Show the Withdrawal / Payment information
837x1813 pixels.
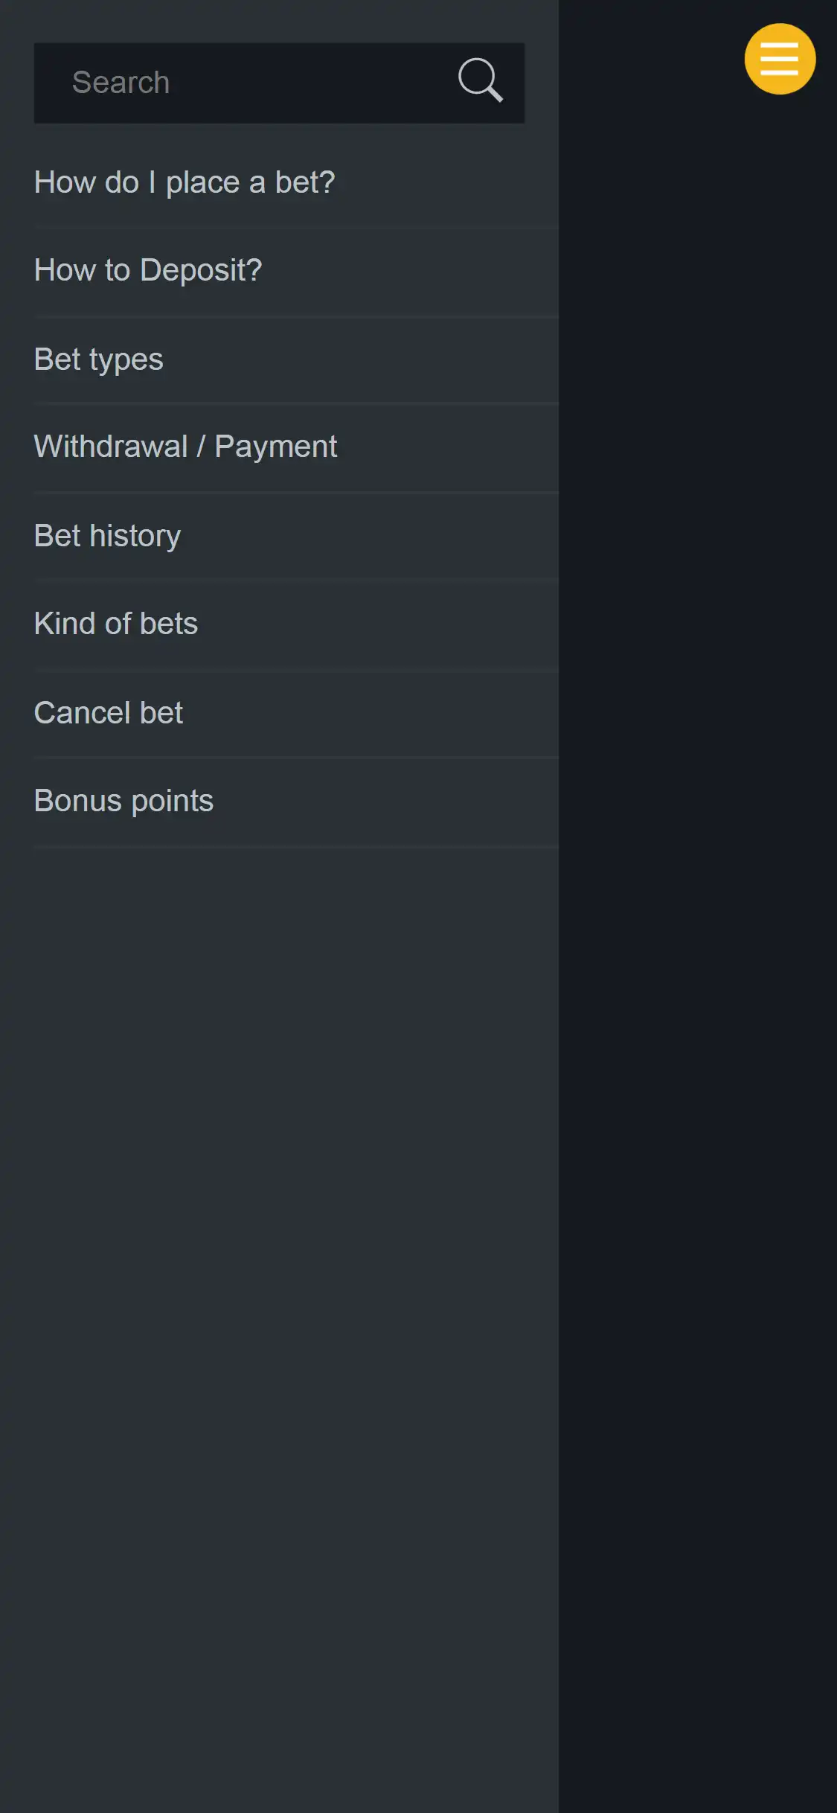point(185,447)
